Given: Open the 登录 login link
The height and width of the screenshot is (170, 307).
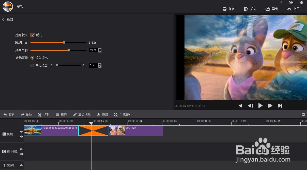Looking at the screenshot, I should 20,6.
